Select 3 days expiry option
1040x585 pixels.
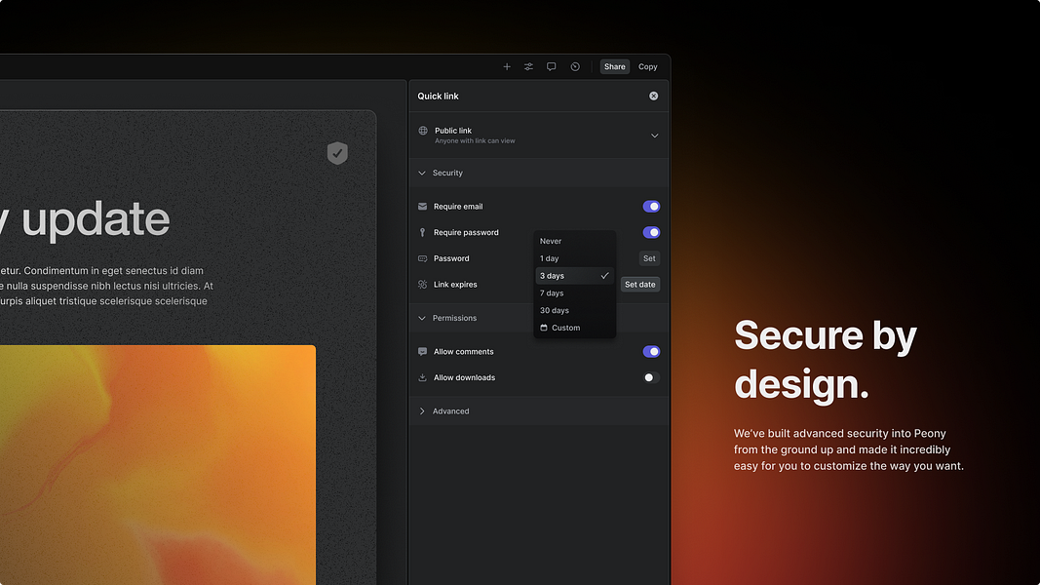(574, 276)
